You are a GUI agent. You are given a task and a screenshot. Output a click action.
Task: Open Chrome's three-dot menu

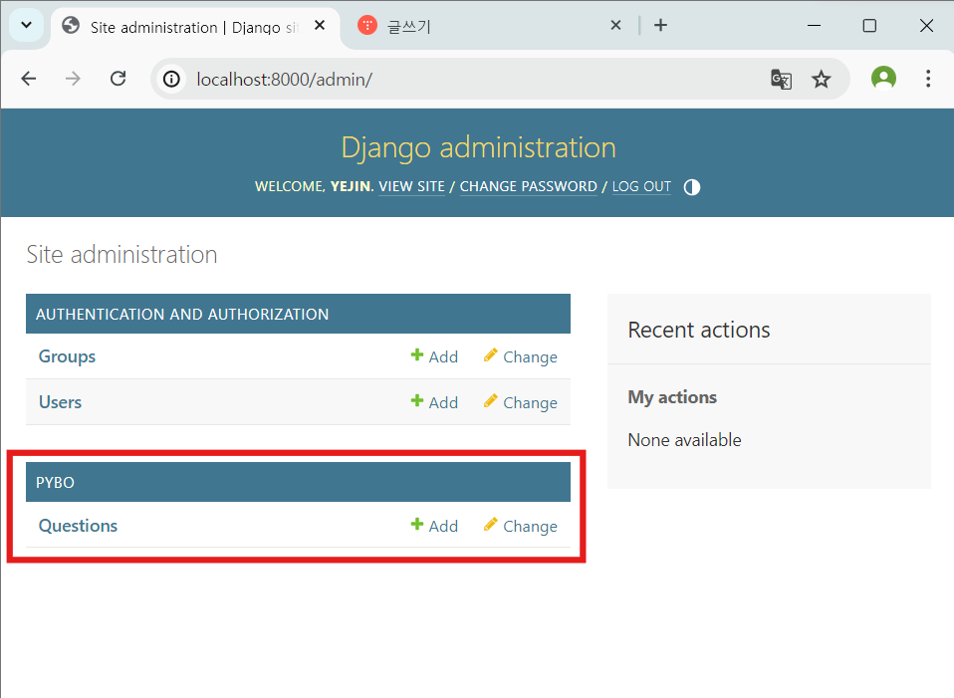pyautogui.click(x=928, y=79)
